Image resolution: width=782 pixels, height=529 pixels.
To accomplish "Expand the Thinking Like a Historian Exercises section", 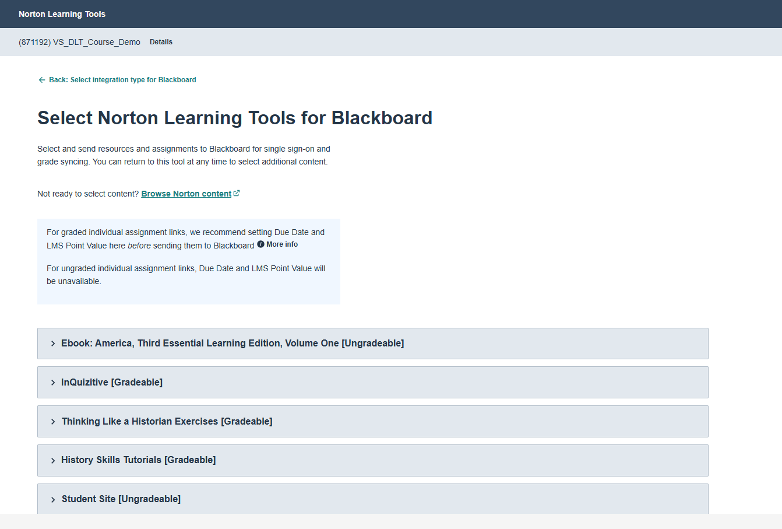I will [x=167, y=421].
